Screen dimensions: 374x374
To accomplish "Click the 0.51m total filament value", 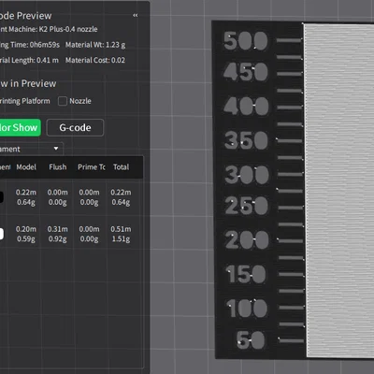I will point(121,229).
